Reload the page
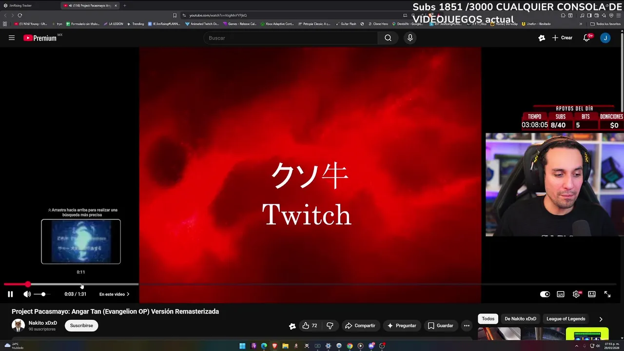Viewport: 624px width, 351px height. (20, 15)
